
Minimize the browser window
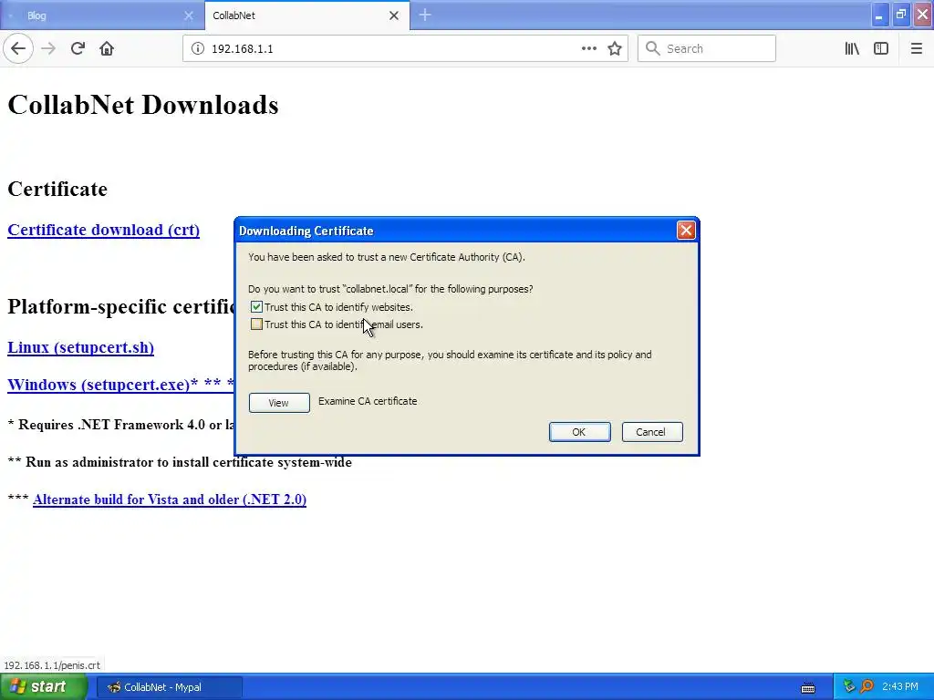tap(879, 15)
